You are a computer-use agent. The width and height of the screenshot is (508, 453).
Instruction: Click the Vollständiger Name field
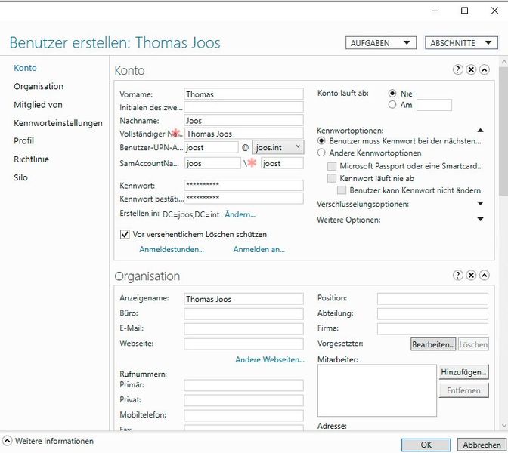coord(243,134)
